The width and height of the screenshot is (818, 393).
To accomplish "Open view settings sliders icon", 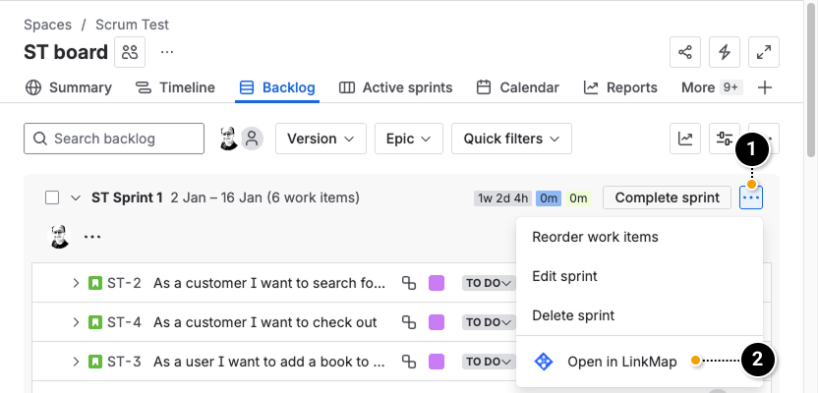I will [x=725, y=139].
